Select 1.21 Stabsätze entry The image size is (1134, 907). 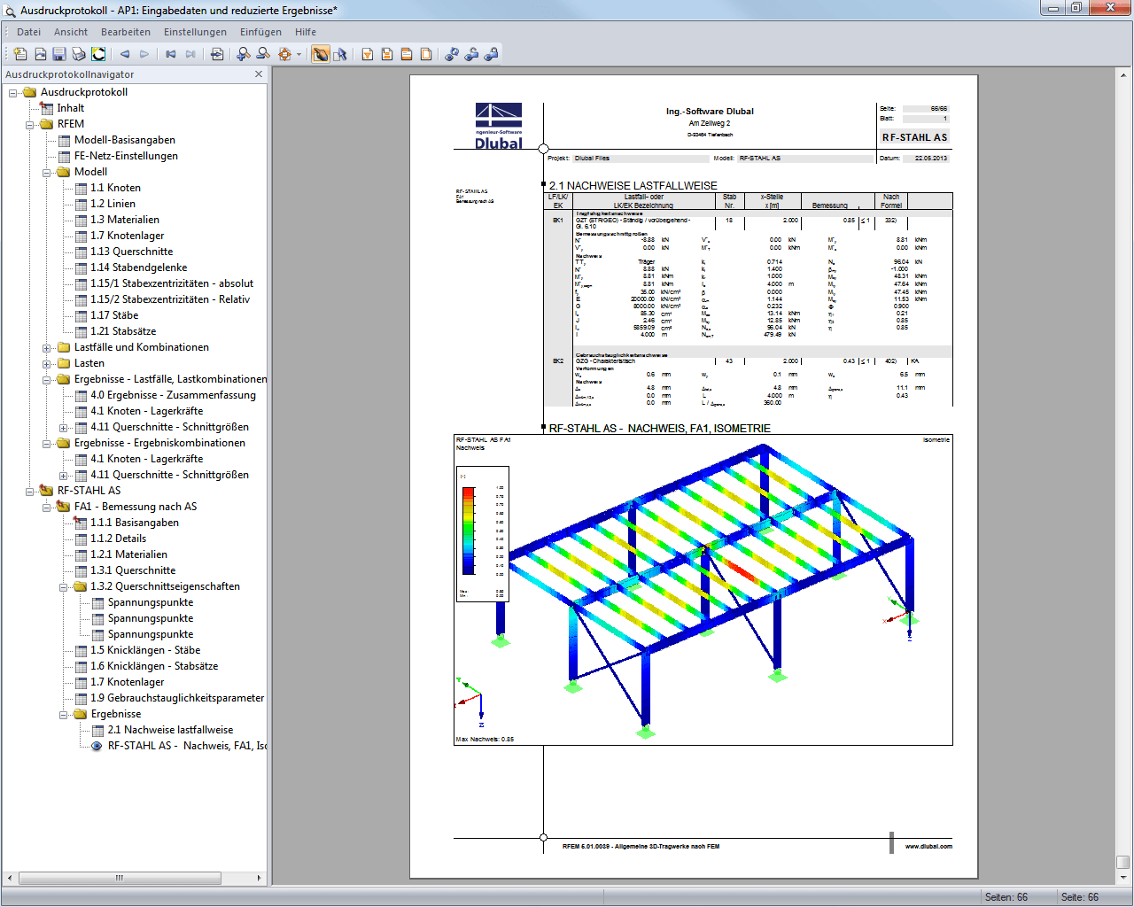[123, 331]
